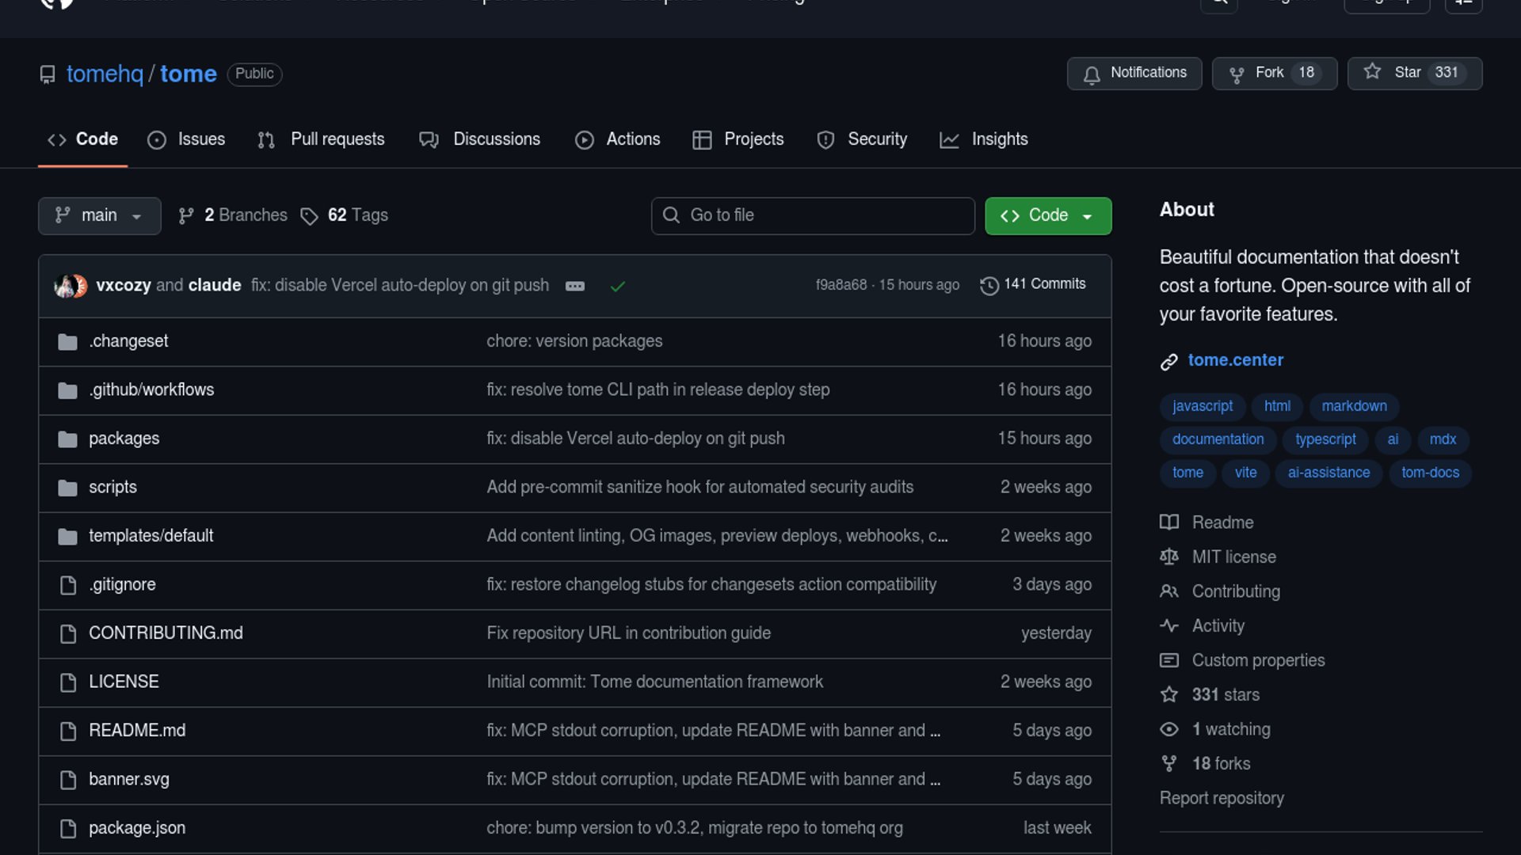
Task: Click the MIT license scales icon
Action: [1169, 557]
